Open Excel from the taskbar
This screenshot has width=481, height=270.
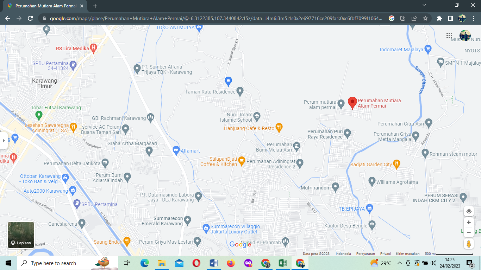tap(283, 263)
